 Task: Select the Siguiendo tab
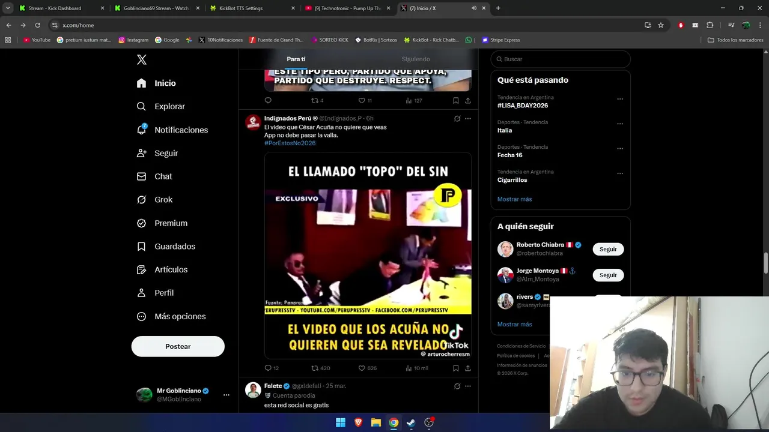(416, 59)
